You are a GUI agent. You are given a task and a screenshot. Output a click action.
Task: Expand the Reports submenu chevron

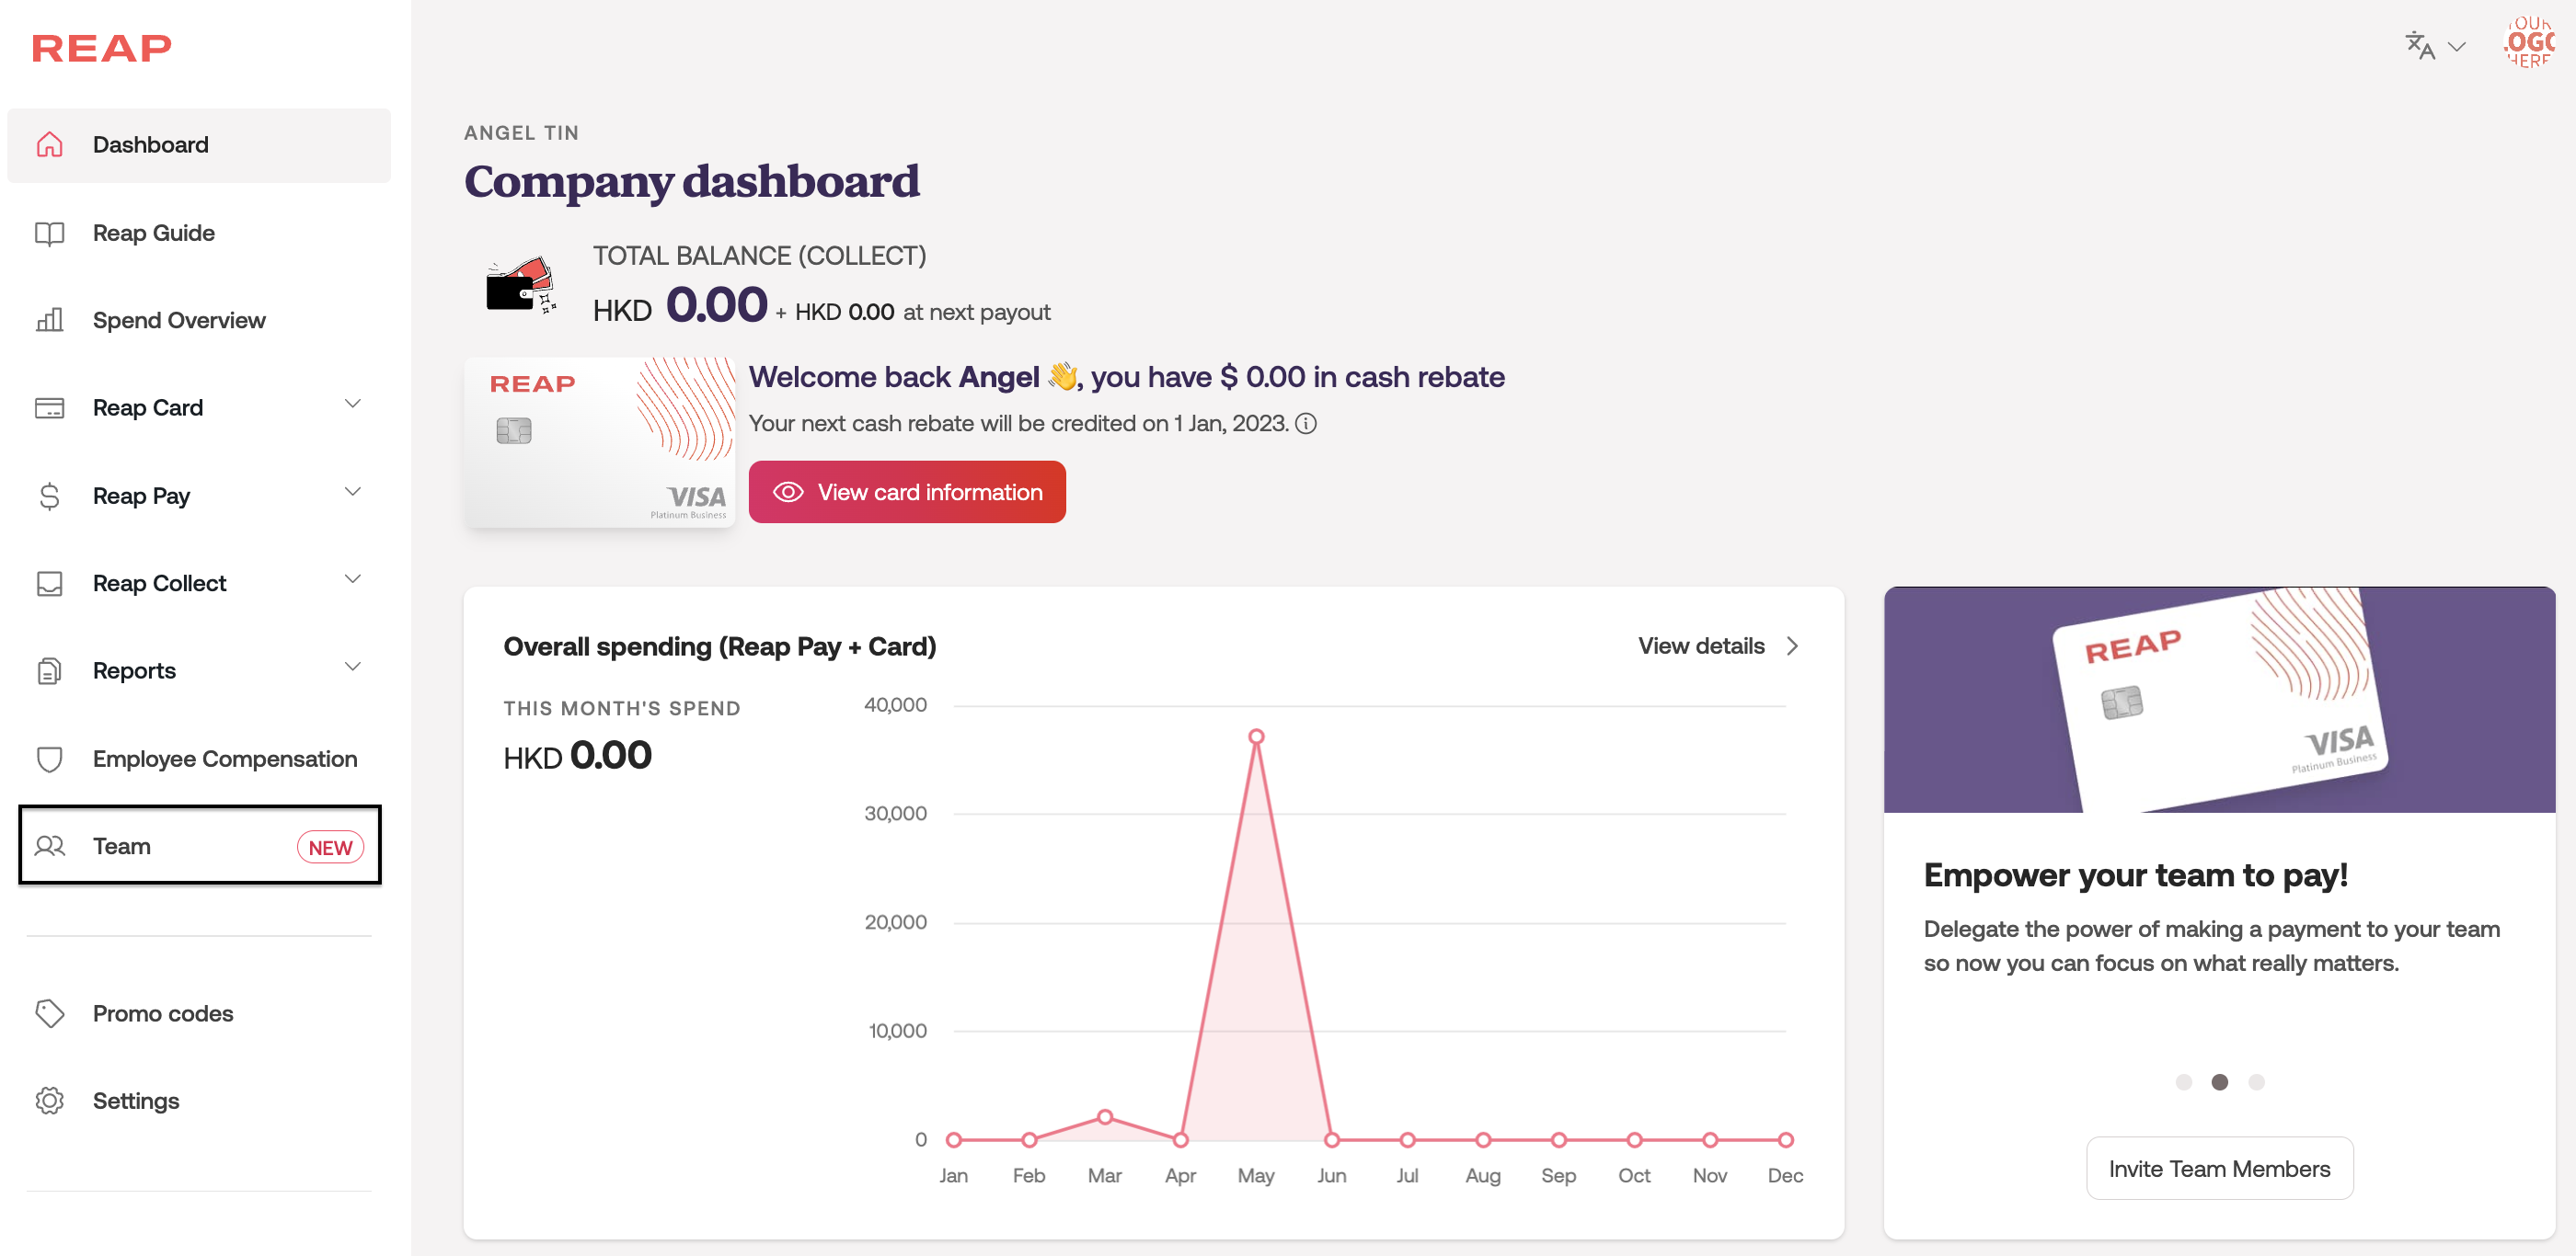(x=352, y=668)
